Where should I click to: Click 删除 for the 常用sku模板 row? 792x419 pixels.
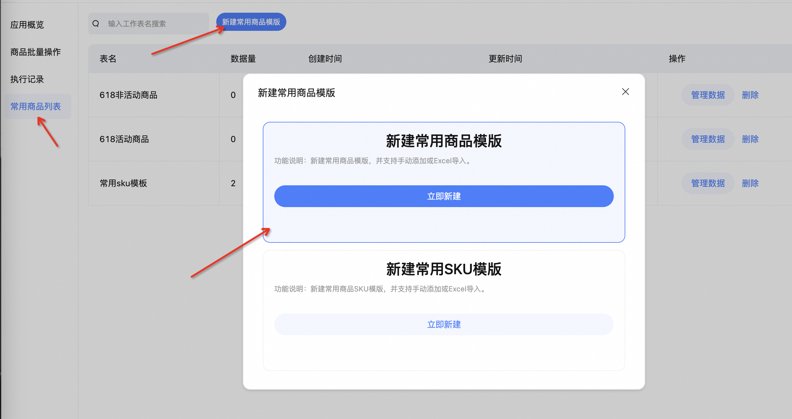750,184
